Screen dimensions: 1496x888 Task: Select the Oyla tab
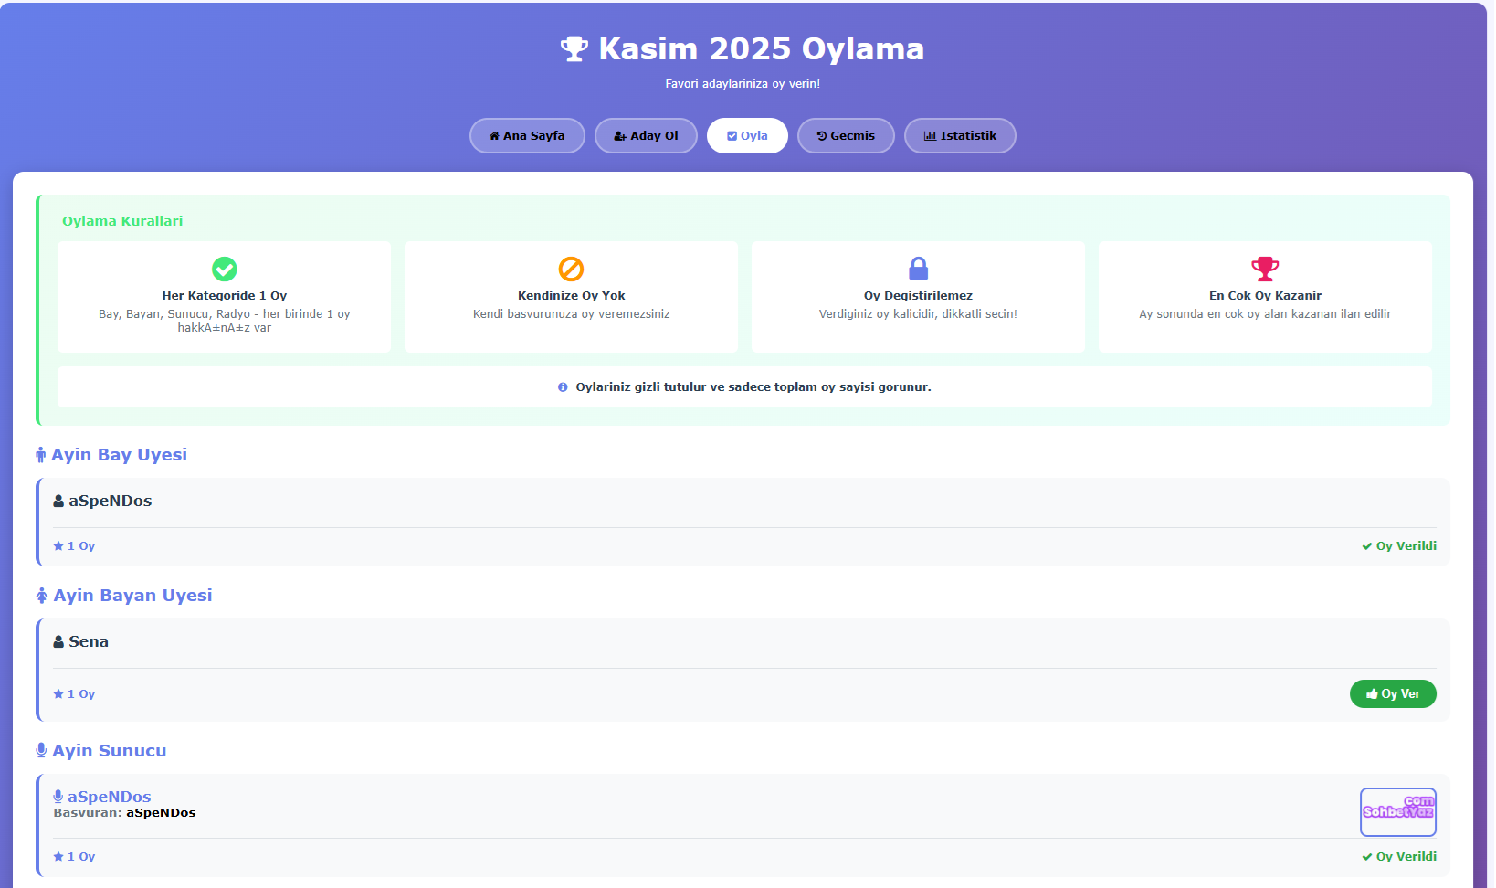click(x=747, y=136)
